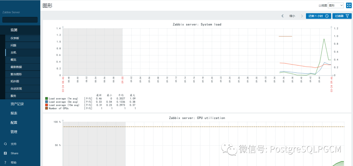Click the clock icon in time selector
Viewport: 353px width, 166px height.
tap(327, 16)
